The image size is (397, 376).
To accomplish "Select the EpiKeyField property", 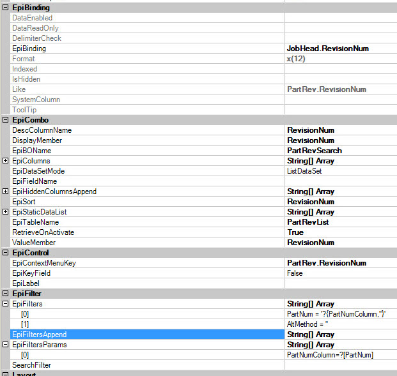I will [x=147, y=273].
